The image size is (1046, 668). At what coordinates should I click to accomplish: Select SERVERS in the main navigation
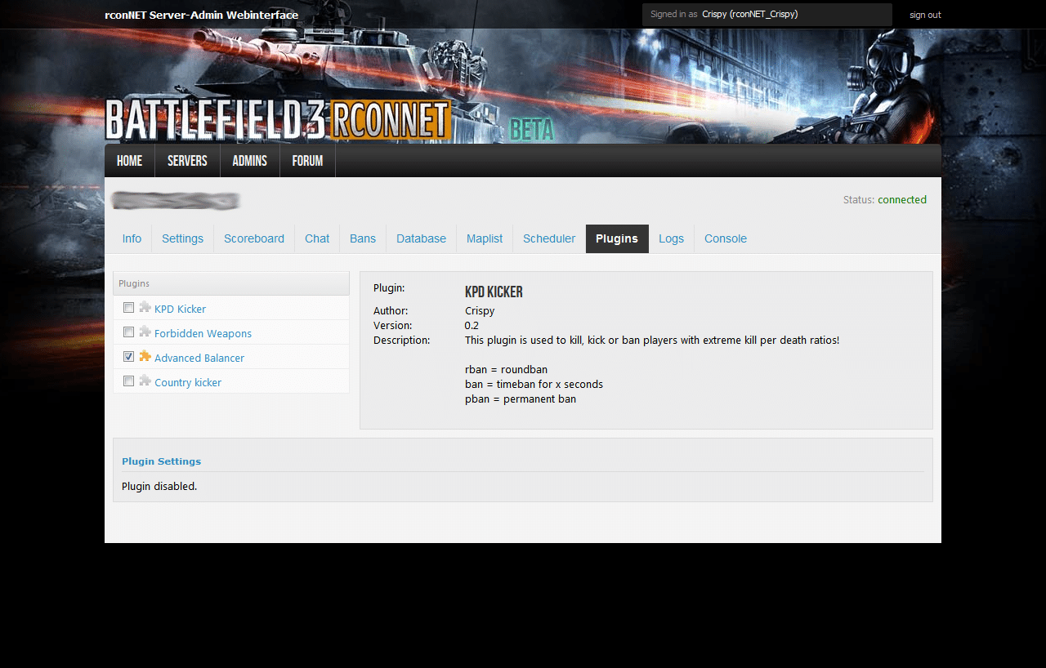point(187,161)
